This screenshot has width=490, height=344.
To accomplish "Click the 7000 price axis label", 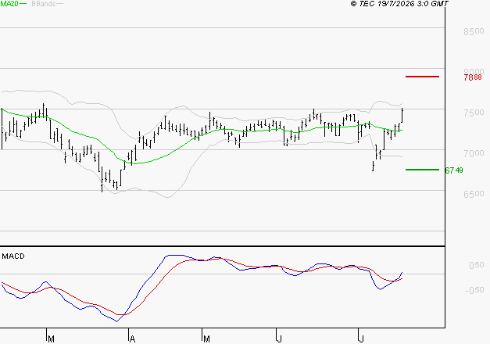I will pos(474,153).
